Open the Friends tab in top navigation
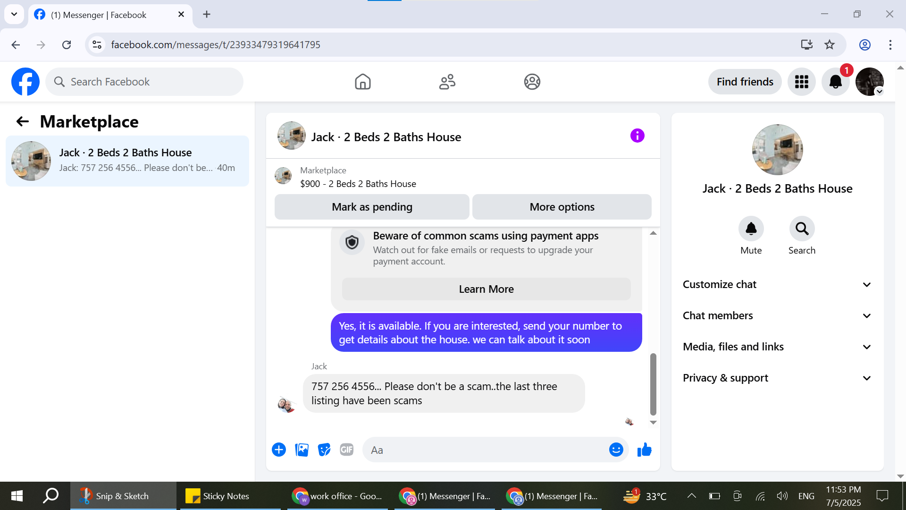The height and width of the screenshot is (510, 906). 447,82
